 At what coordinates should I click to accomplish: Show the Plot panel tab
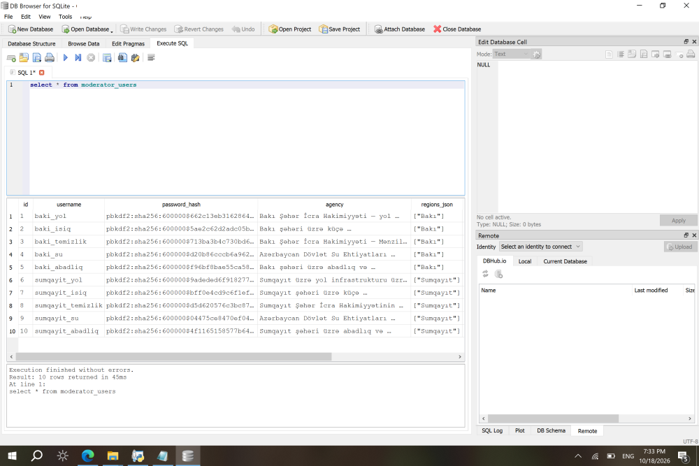coord(520,431)
